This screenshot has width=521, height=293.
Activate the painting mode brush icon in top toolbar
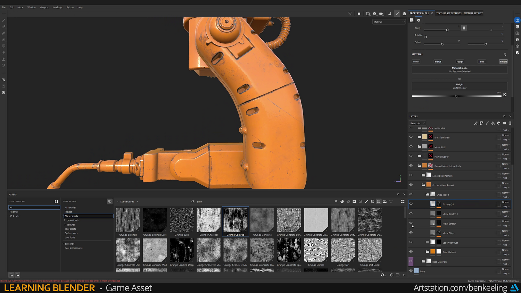click(x=397, y=14)
